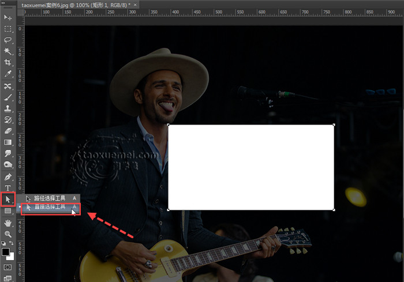
Task: Close the taoxuemei案例6.jpg document tab
Action: [x=134, y=4]
